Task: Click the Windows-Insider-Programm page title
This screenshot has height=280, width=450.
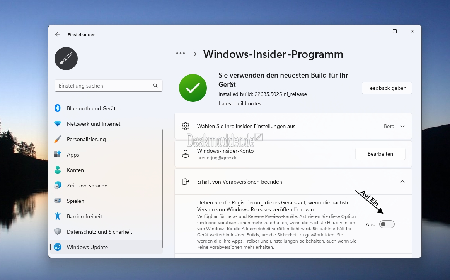Action: [x=273, y=54]
